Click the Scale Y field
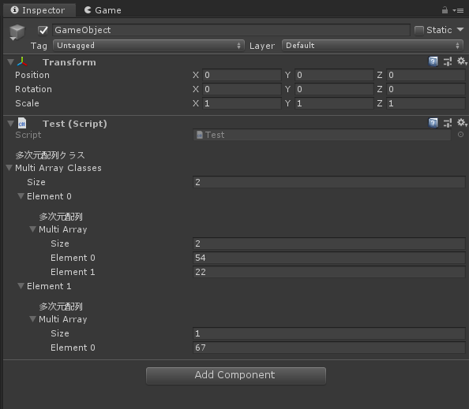Image resolution: width=469 pixels, height=409 pixels. pyautogui.click(x=334, y=103)
